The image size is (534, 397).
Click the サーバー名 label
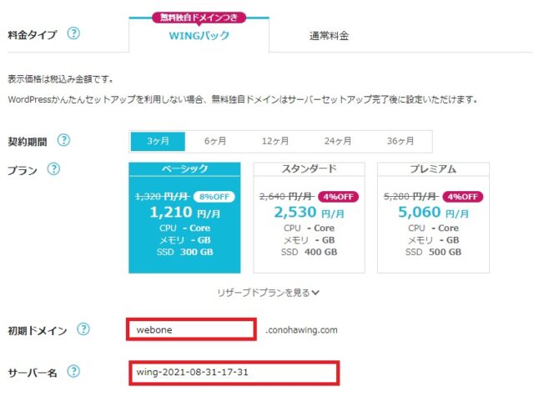click(x=33, y=373)
